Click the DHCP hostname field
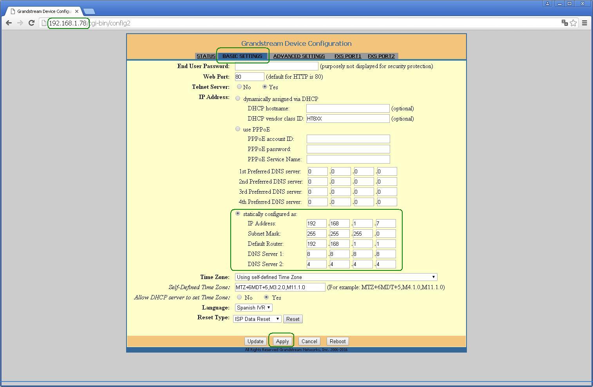Viewport: 593px width, 387px height. [x=348, y=108]
